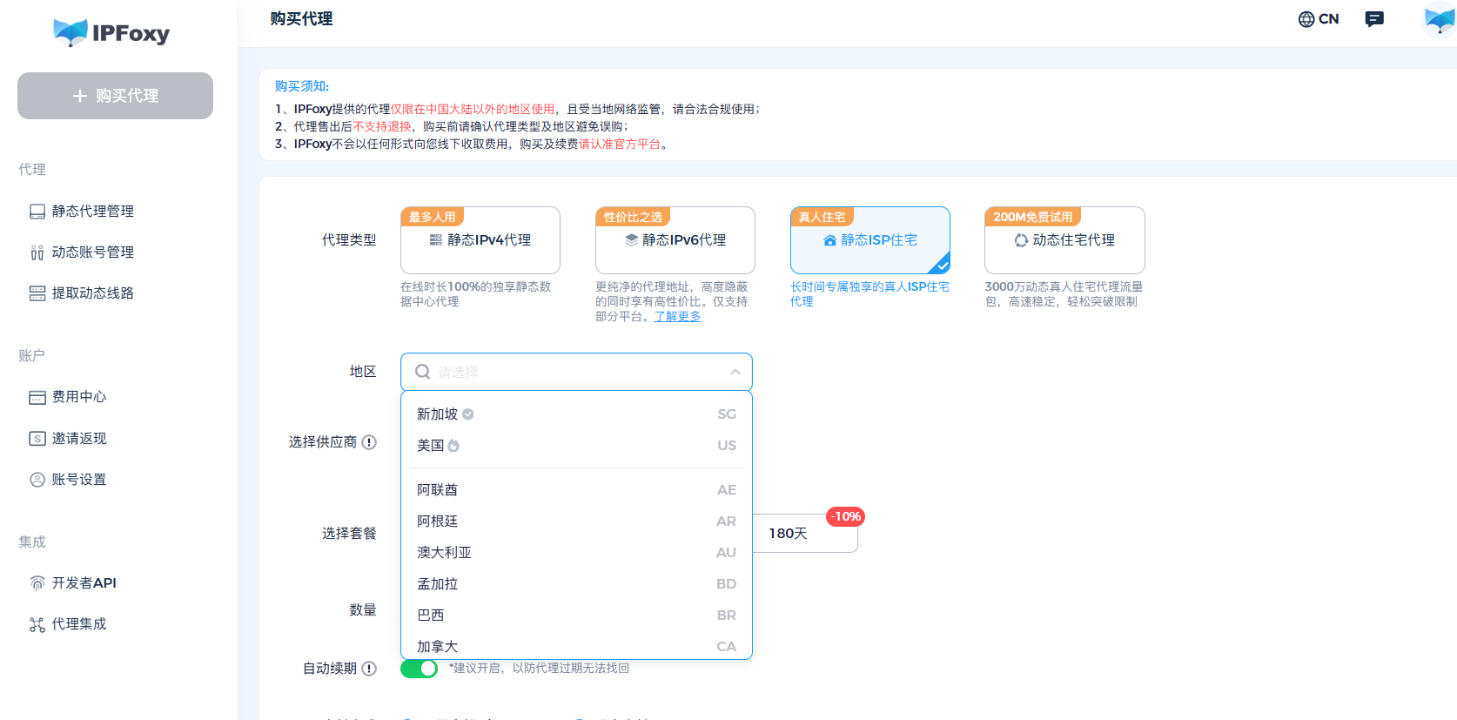Select 新加坡 SG from region list
The height and width of the screenshot is (720, 1457).
[x=576, y=414]
